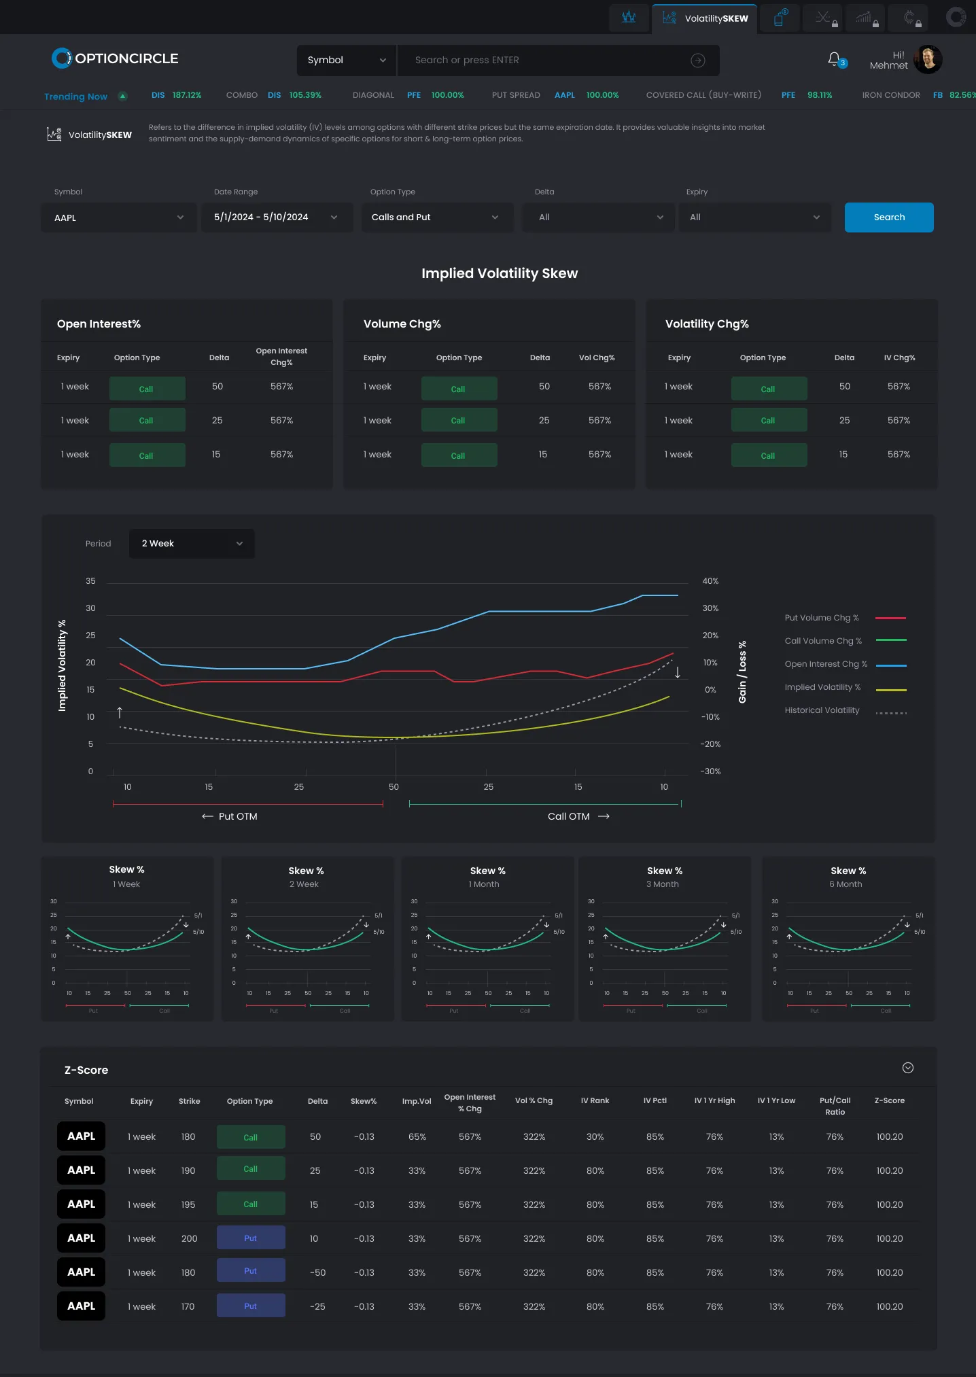This screenshot has width=976, height=1377.
Task: Click the locked crypto coin tool tab
Action: 909,18
